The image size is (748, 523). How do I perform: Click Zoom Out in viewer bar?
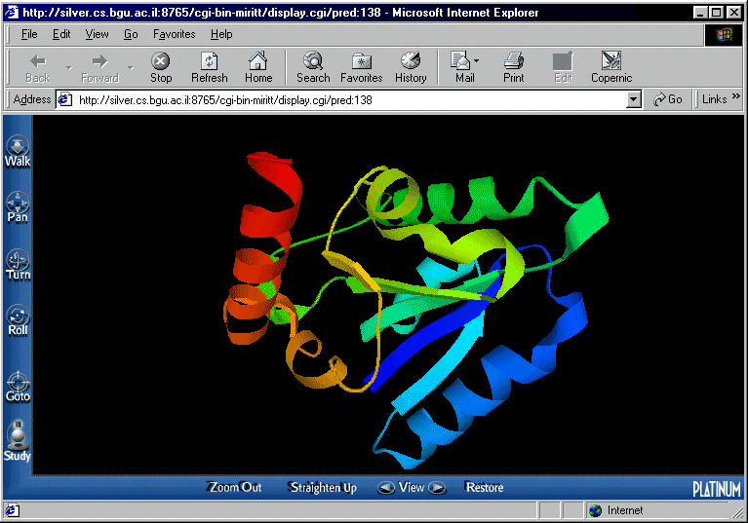tap(235, 487)
